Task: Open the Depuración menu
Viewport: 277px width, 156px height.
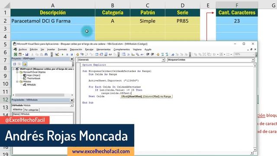Action: click(x=76, y=49)
